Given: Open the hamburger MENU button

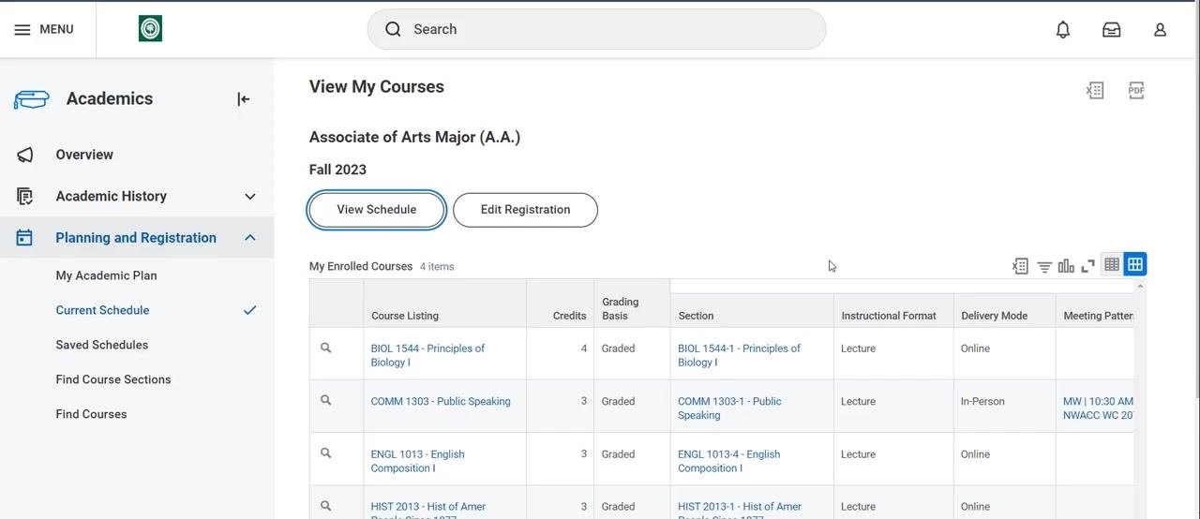Looking at the screenshot, I should pos(43,29).
